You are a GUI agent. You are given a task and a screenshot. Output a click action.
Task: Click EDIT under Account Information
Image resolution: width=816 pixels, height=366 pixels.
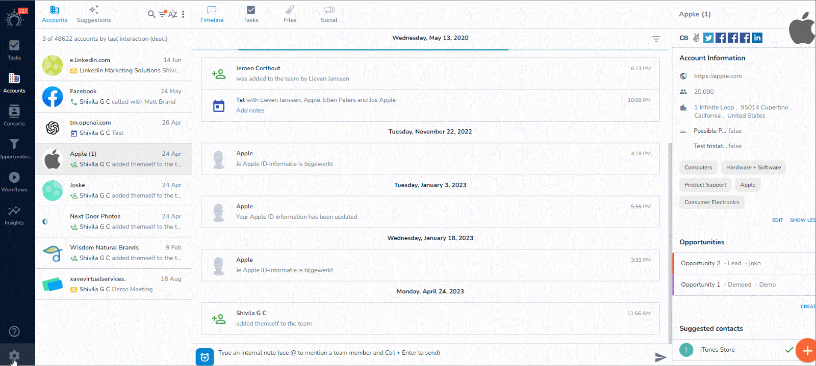[x=777, y=220]
